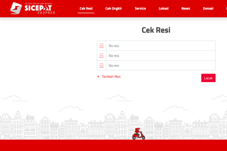Click the red plus icon beside Tambah Resi

pos(98,77)
